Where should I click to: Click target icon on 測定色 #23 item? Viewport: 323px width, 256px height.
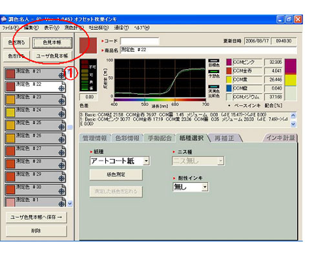61,101
